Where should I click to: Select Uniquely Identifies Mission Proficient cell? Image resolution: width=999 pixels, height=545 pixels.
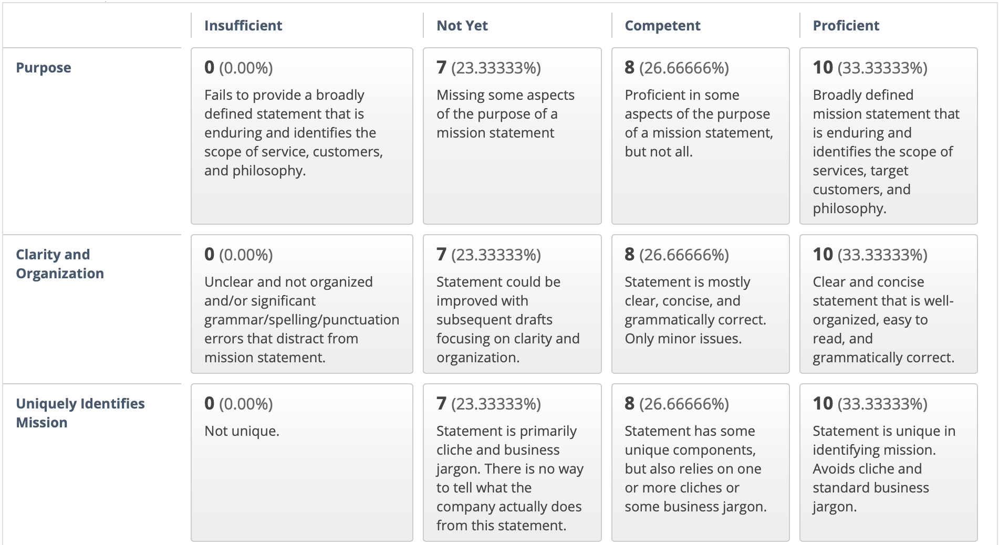888,463
